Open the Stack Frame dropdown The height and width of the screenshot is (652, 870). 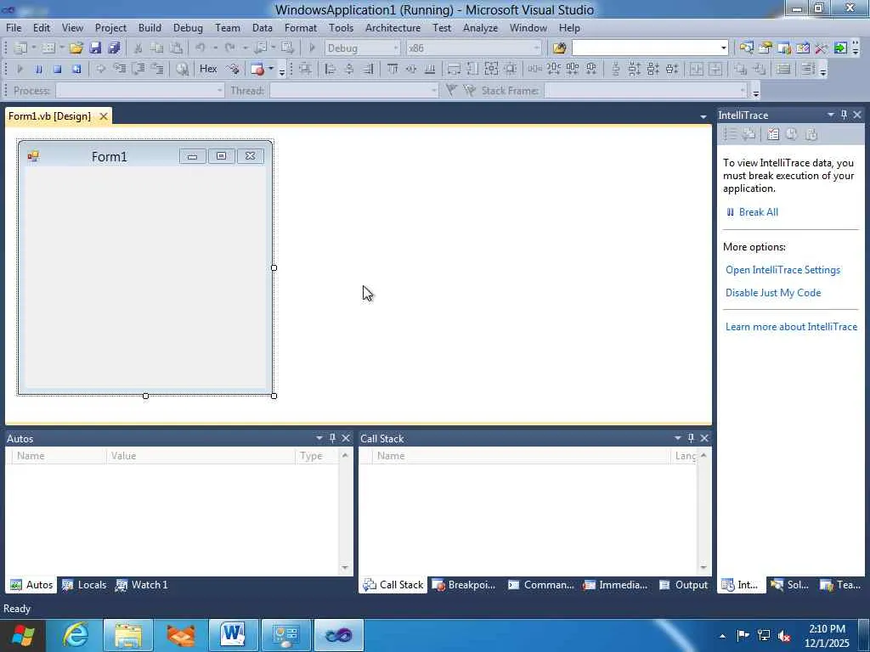(x=743, y=90)
